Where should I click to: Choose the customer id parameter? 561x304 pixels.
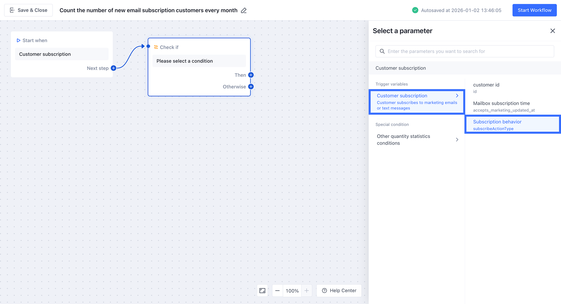point(513,88)
